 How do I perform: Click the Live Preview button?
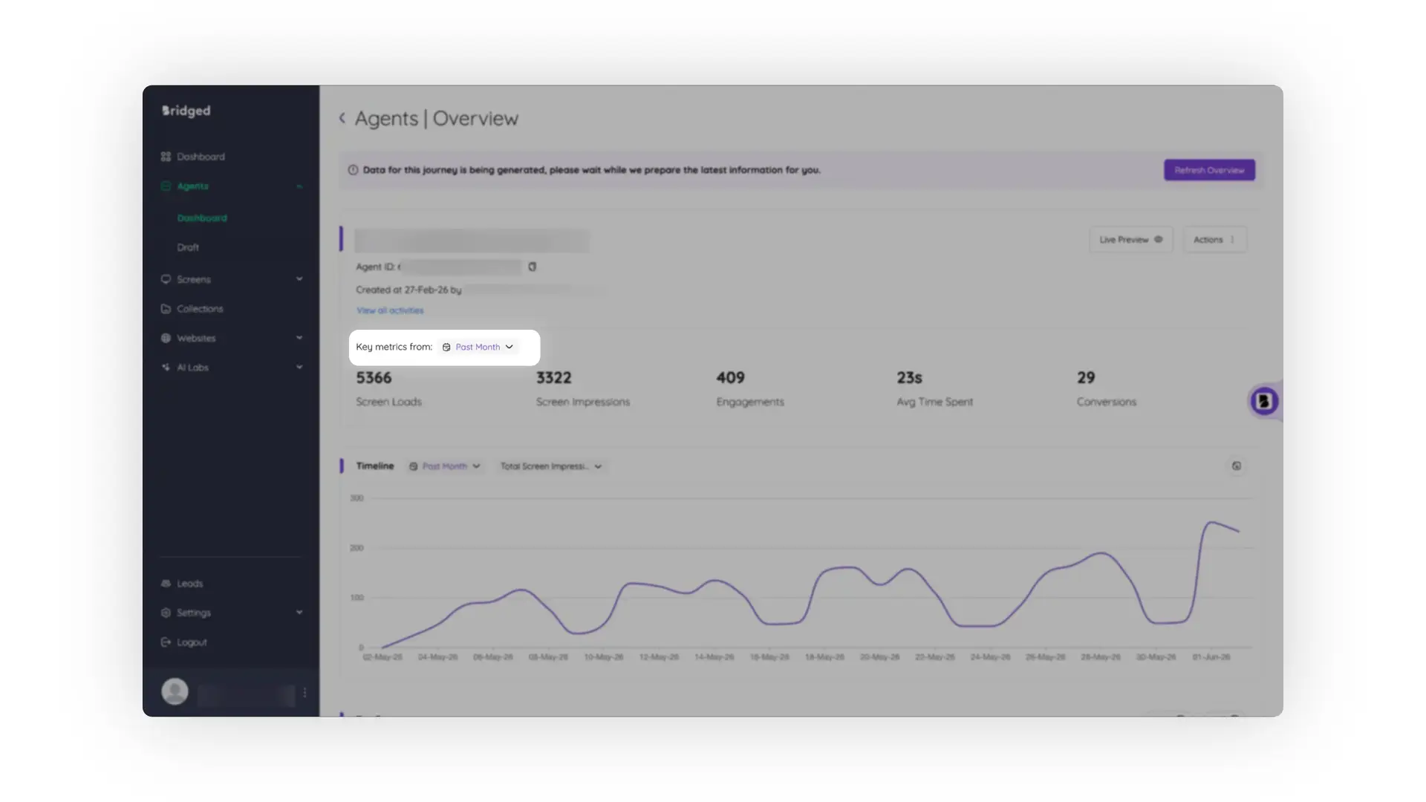tap(1131, 240)
